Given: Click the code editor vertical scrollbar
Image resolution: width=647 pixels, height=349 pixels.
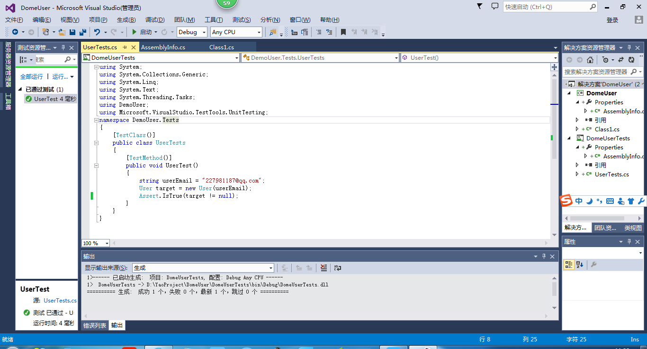Looking at the screenshot, I should [x=554, y=119].
